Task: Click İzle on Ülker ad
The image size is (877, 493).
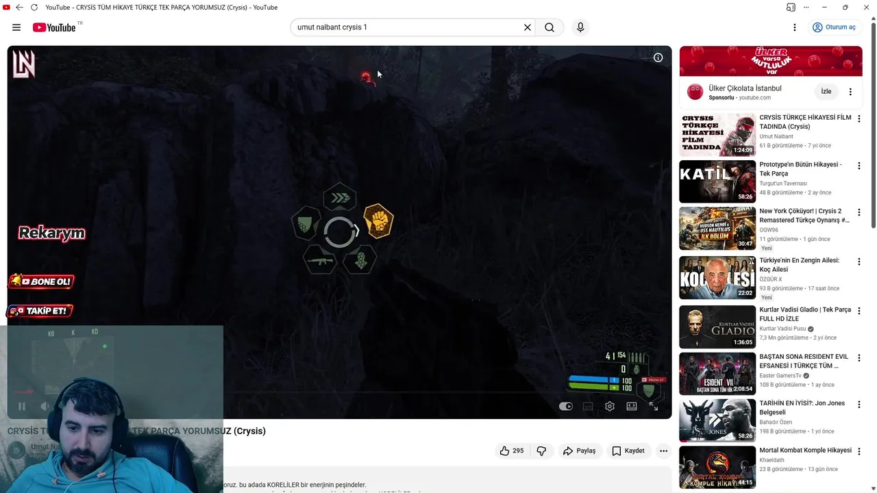Action: pyautogui.click(x=826, y=92)
